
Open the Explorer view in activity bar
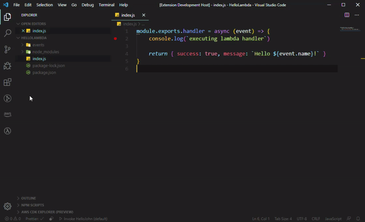tap(7, 17)
